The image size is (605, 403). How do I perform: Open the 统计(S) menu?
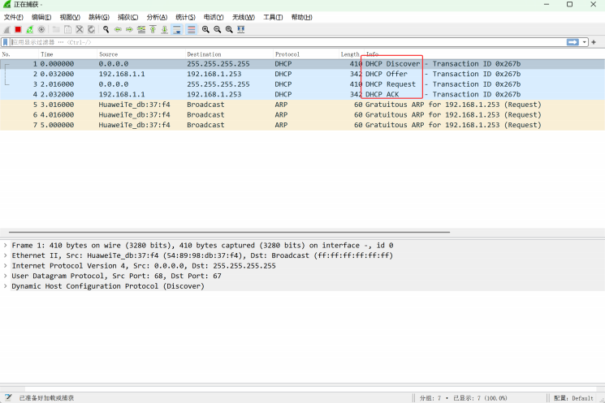pos(185,17)
